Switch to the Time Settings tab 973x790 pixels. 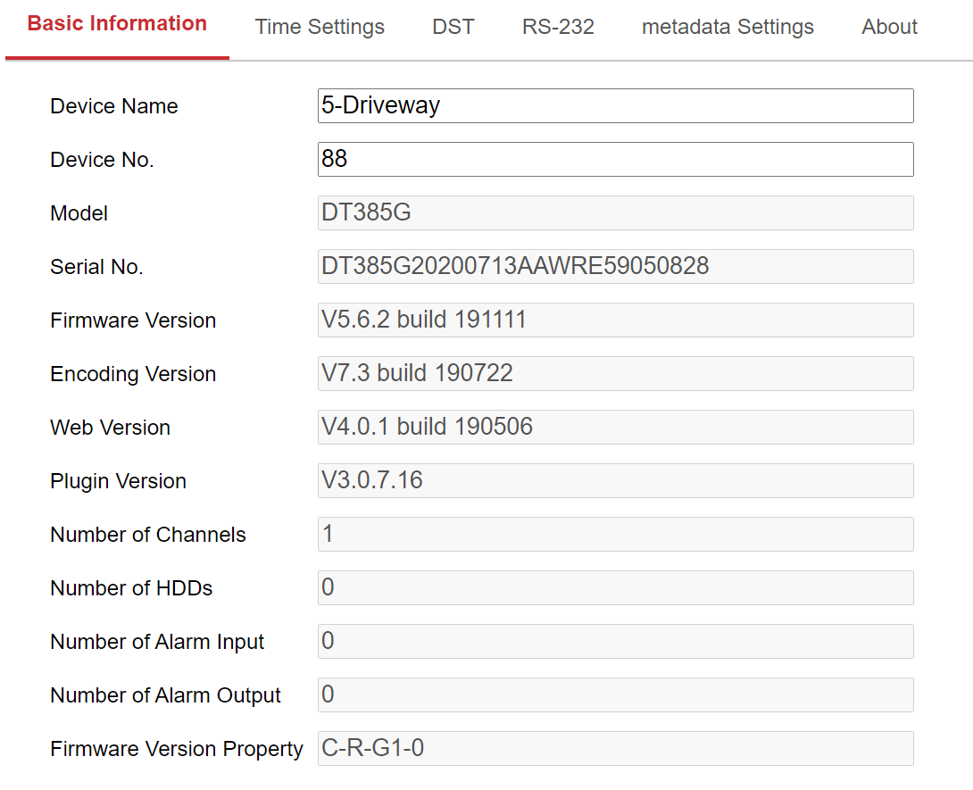(x=320, y=27)
